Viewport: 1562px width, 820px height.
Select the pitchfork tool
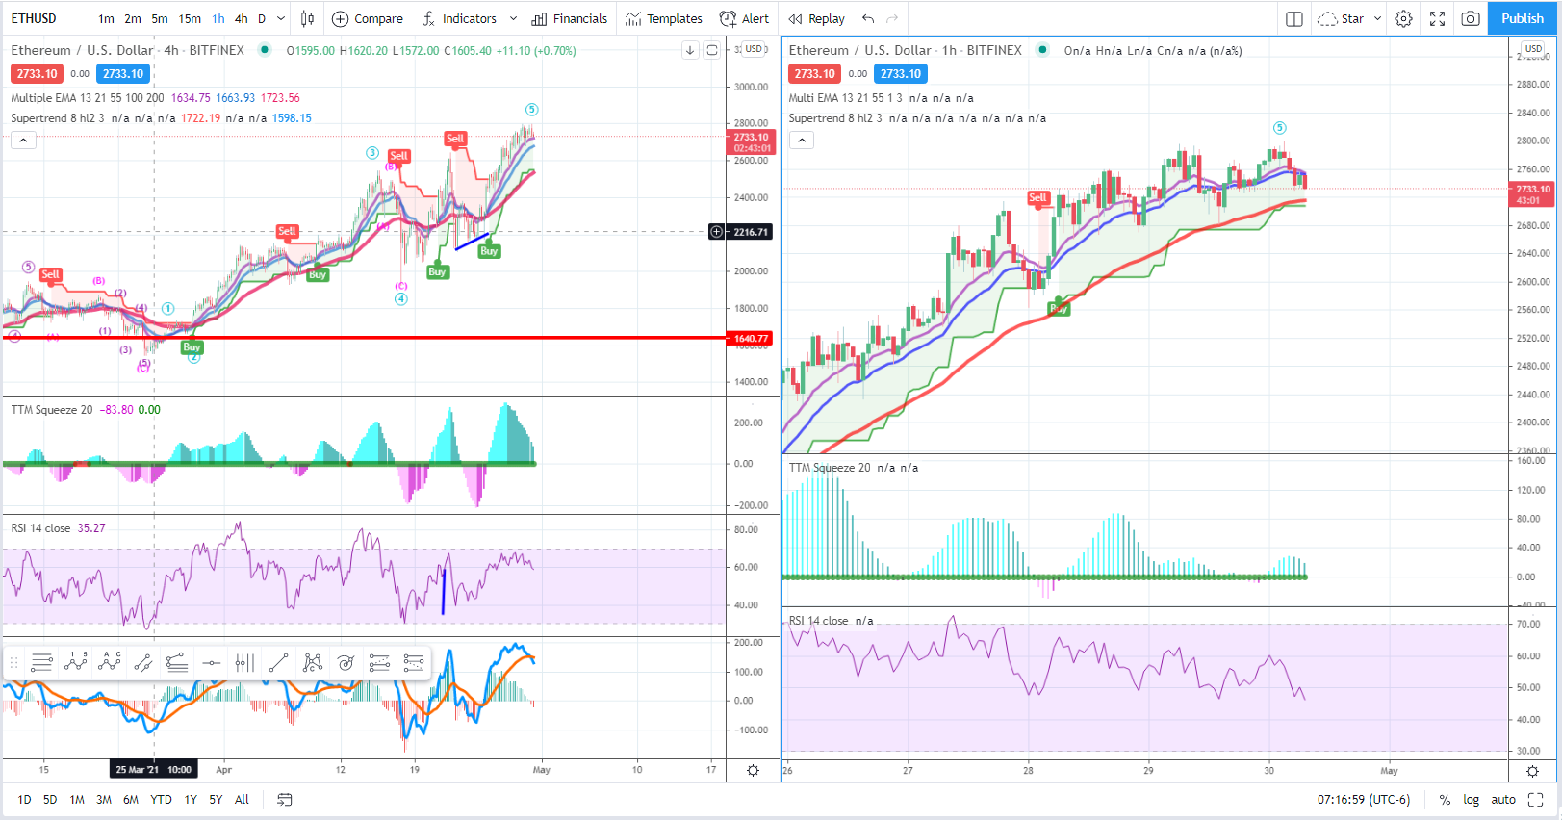pyautogui.click(x=177, y=662)
